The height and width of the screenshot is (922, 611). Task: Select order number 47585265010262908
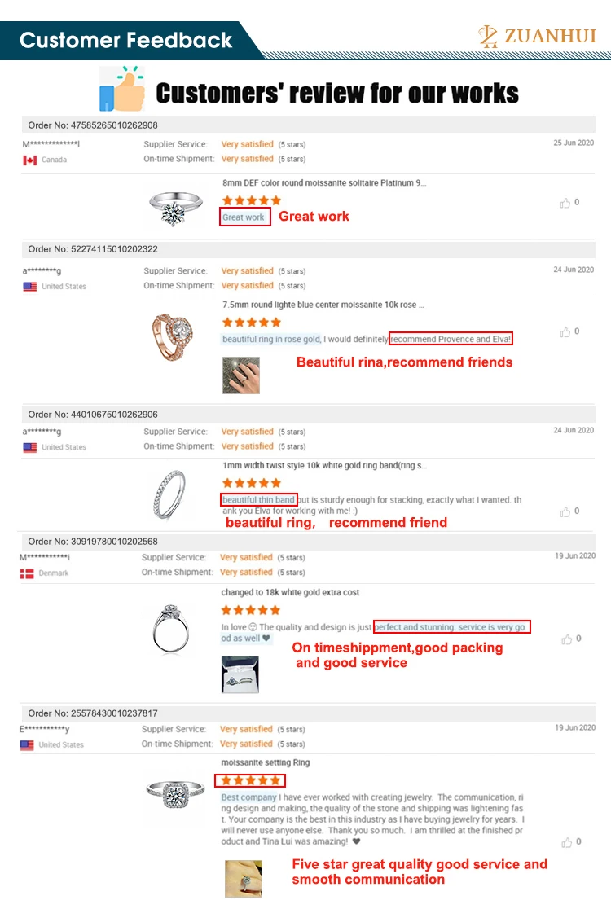(x=93, y=125)
